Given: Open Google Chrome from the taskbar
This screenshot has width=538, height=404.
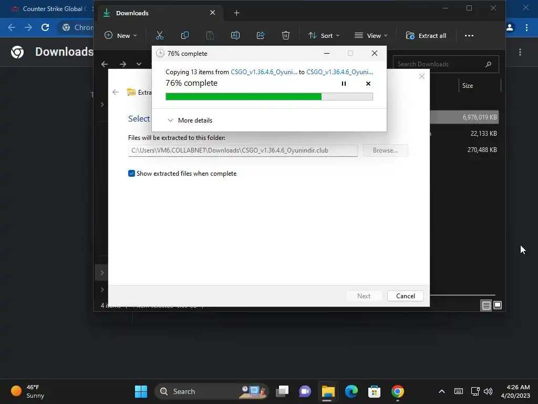Looking at the screenshot, I should click(397, 391).
